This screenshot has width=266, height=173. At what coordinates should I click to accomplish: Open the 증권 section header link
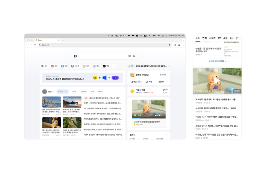pos(133,135)
